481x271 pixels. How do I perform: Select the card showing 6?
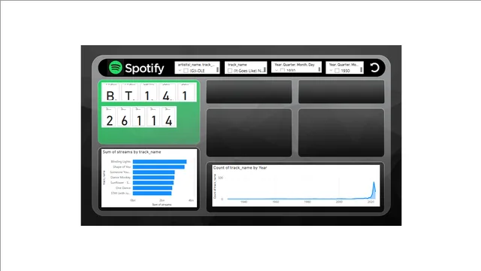pos(124,117)
